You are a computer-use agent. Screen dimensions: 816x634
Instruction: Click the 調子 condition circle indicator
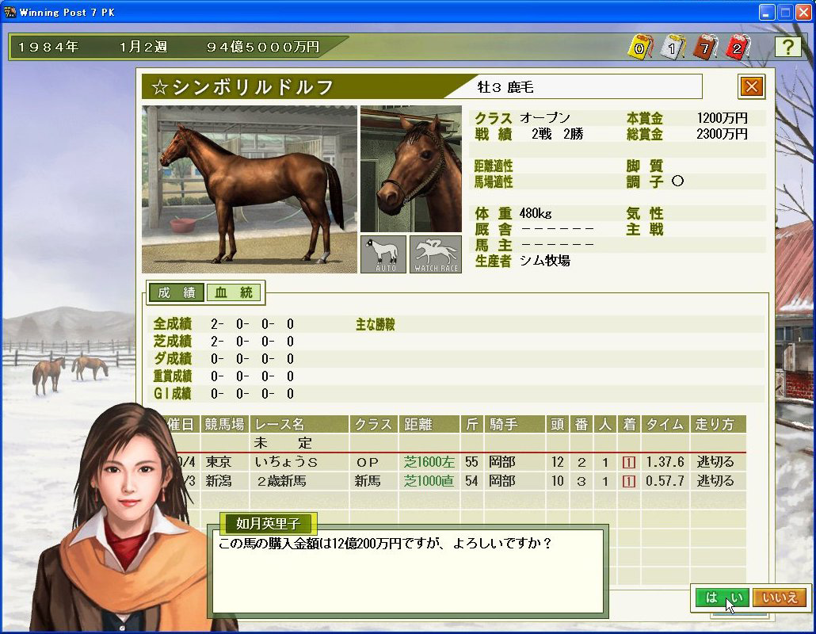coord(677,181)
